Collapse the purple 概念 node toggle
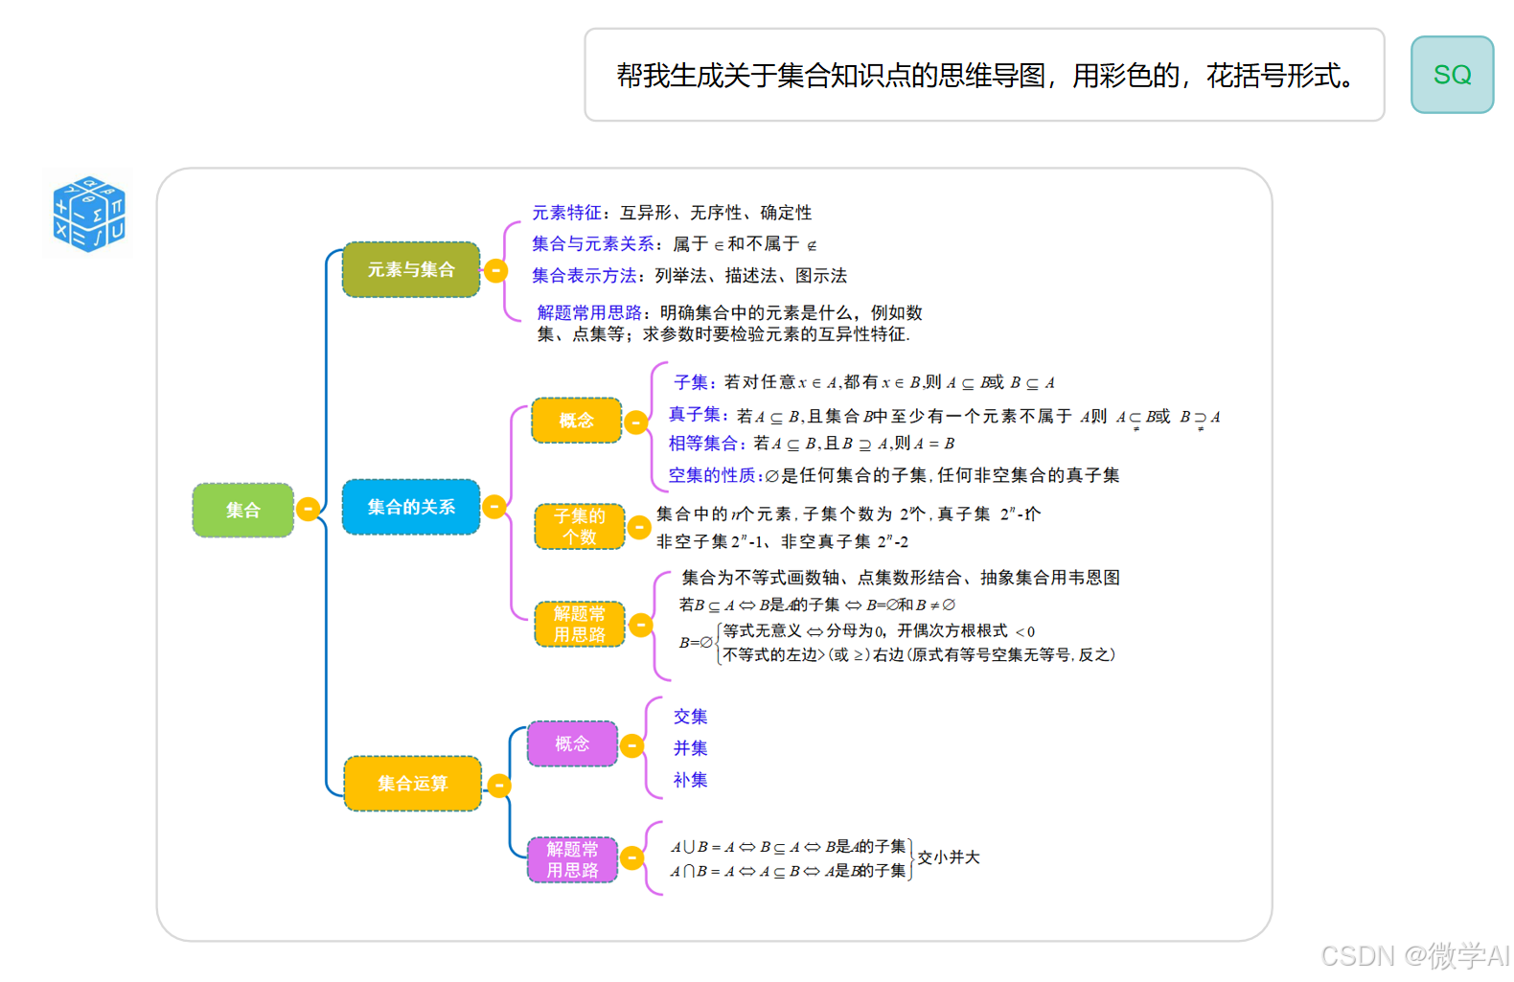Viewport: 1514px width, 982px height. coord(631,745)
